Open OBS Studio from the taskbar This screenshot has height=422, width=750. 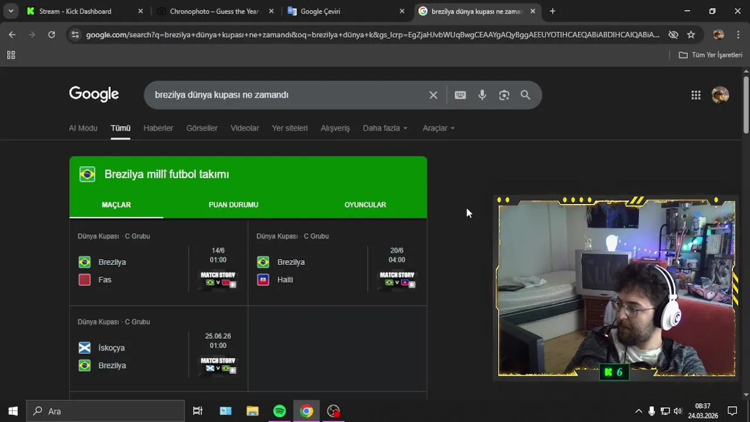coord(333,411)
